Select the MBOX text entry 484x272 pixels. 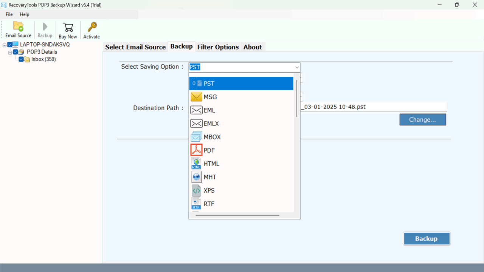click(212, 137)
